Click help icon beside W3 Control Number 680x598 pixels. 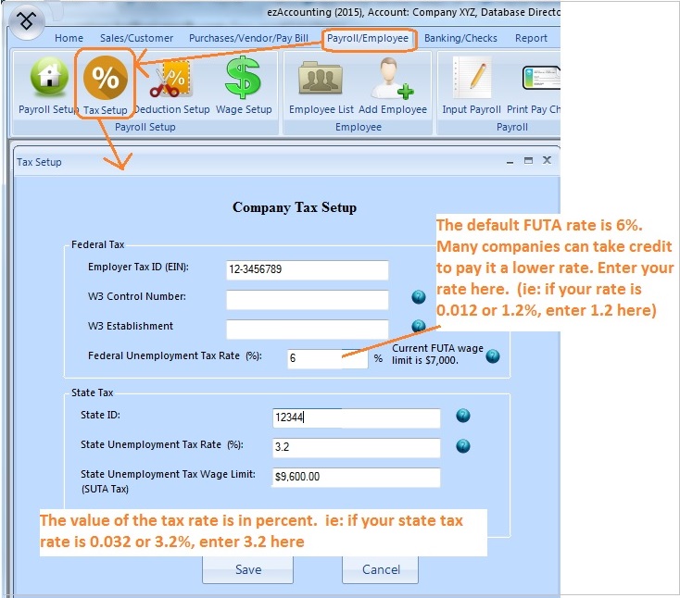click(x=419, y=297)
